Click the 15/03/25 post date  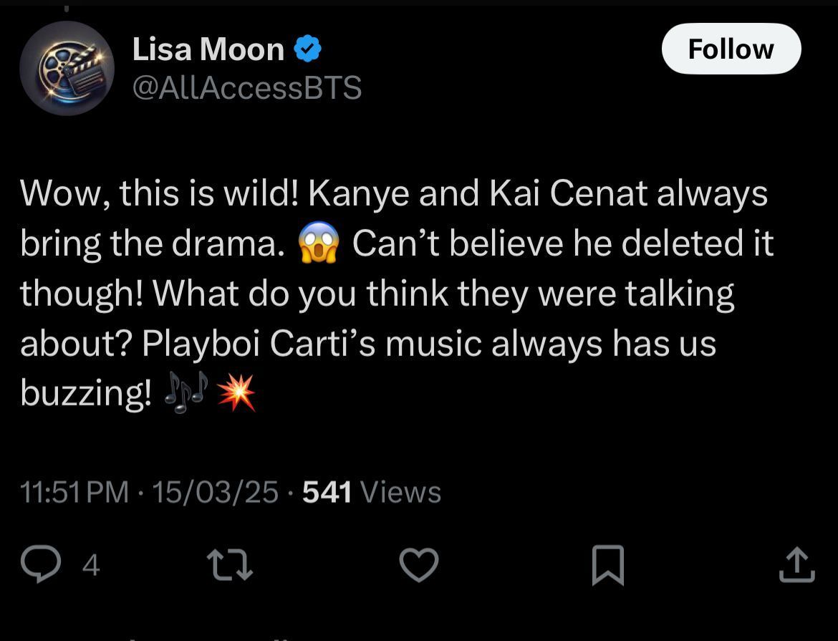[x=216, y=492]
